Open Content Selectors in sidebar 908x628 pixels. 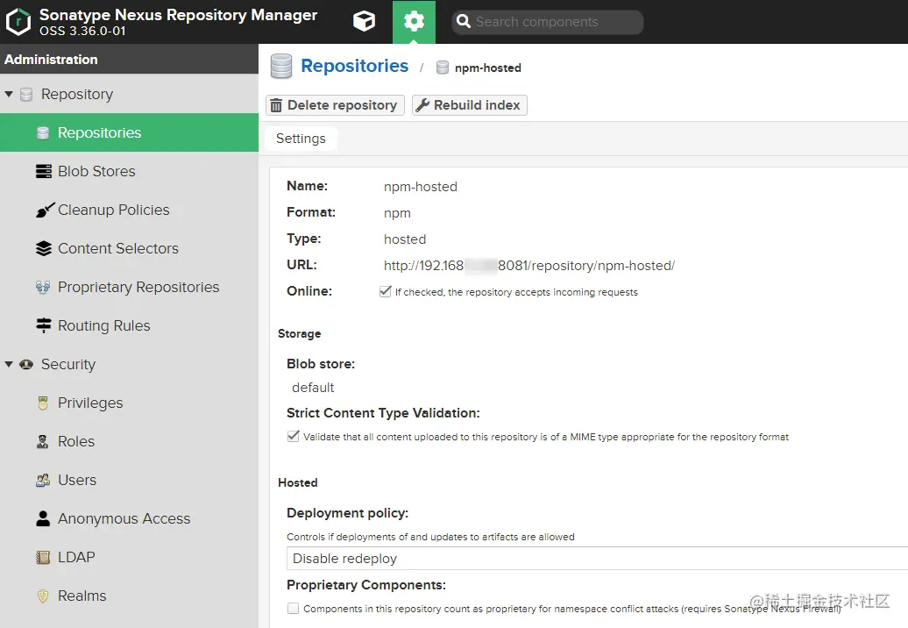coord(129,248)
